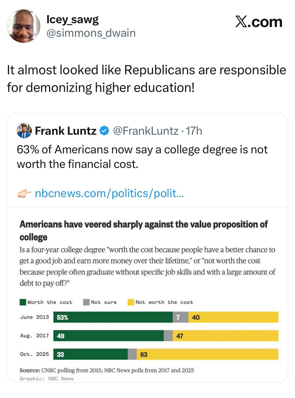295x398 pixels.
Task: Click the main tweet text about Republicans
Action: tap(146, 79)
